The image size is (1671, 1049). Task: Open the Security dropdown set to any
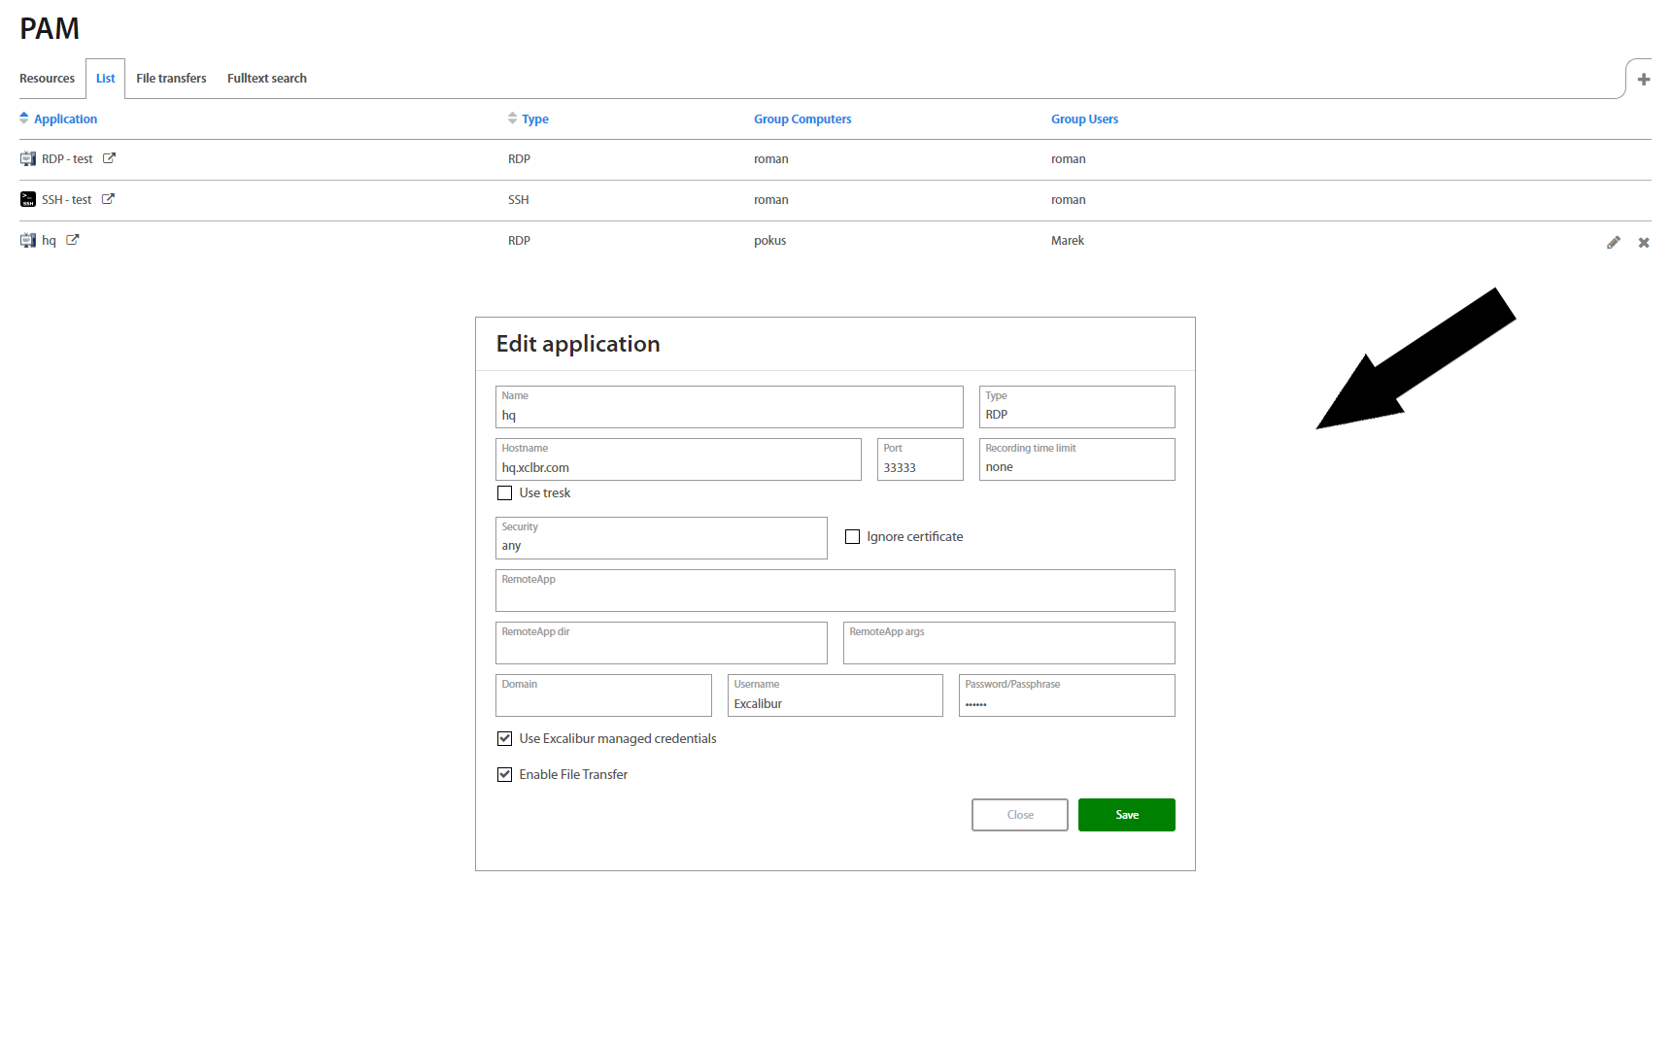(661, 539)
